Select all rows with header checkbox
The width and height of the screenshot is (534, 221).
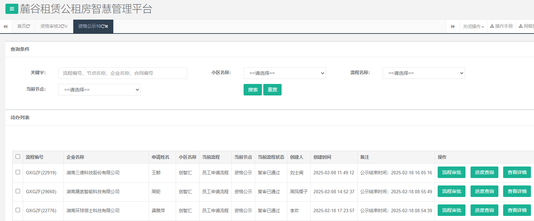(x=18, y=157)
